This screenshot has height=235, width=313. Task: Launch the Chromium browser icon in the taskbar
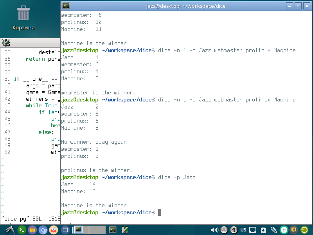pos(43,230)
